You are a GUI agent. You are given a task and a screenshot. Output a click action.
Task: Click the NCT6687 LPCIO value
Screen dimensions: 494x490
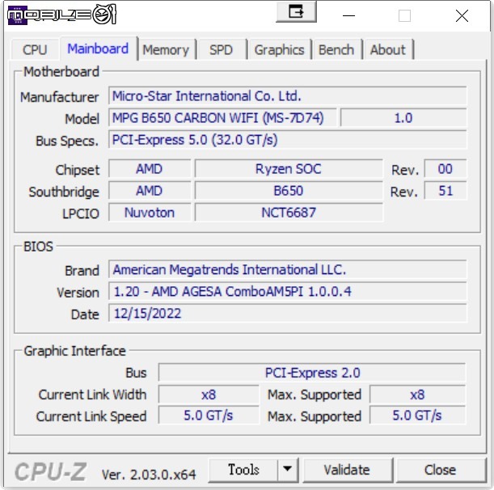[x=289, y=213]
